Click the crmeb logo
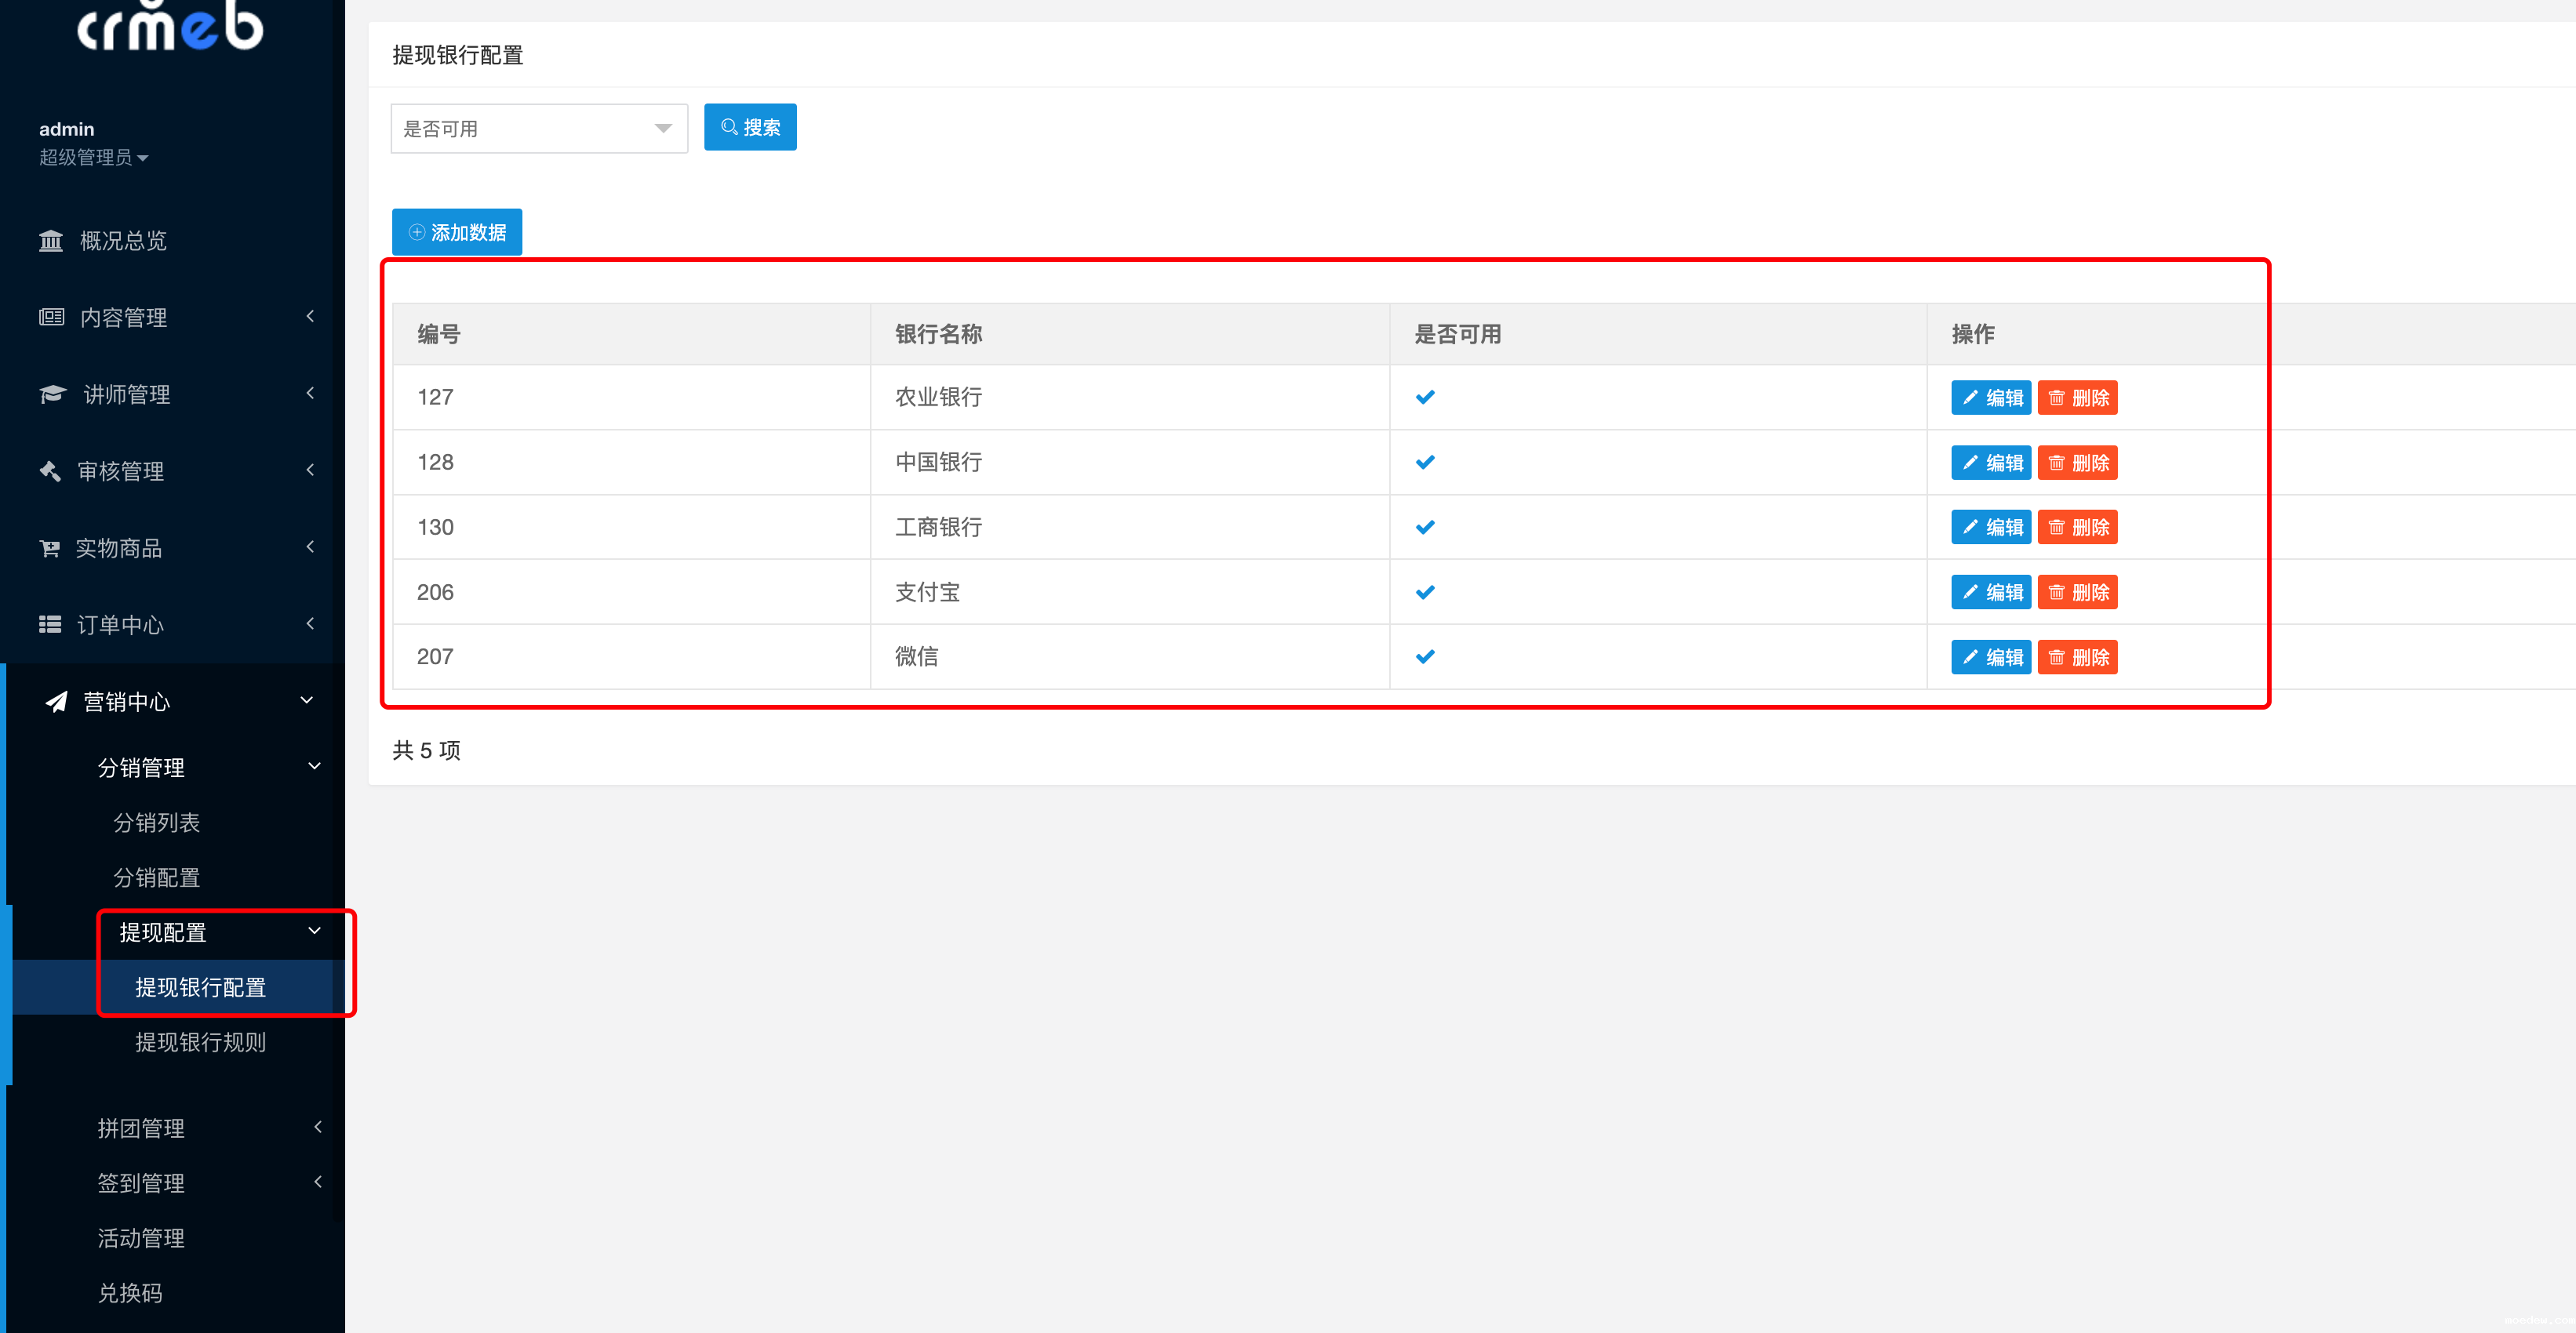2576x1333 pixels. pyautogui.click(x=171, y=27)
